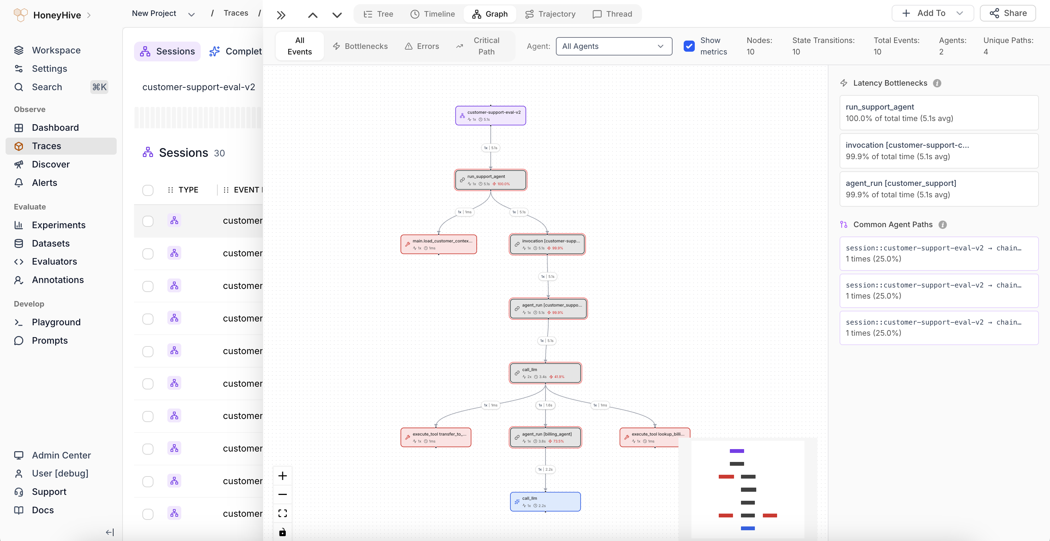Image resolution: width=1050 pixels, height=541 pixels.
Task: Open the All Agents dropdown
Action: pyautogui.click(x=614, y=46)
